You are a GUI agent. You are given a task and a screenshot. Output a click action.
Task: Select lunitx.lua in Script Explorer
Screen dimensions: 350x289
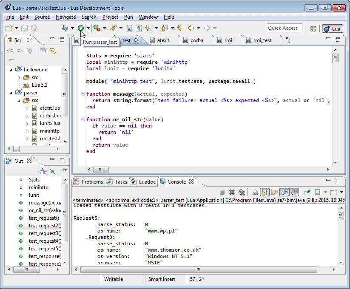point(50,123)
